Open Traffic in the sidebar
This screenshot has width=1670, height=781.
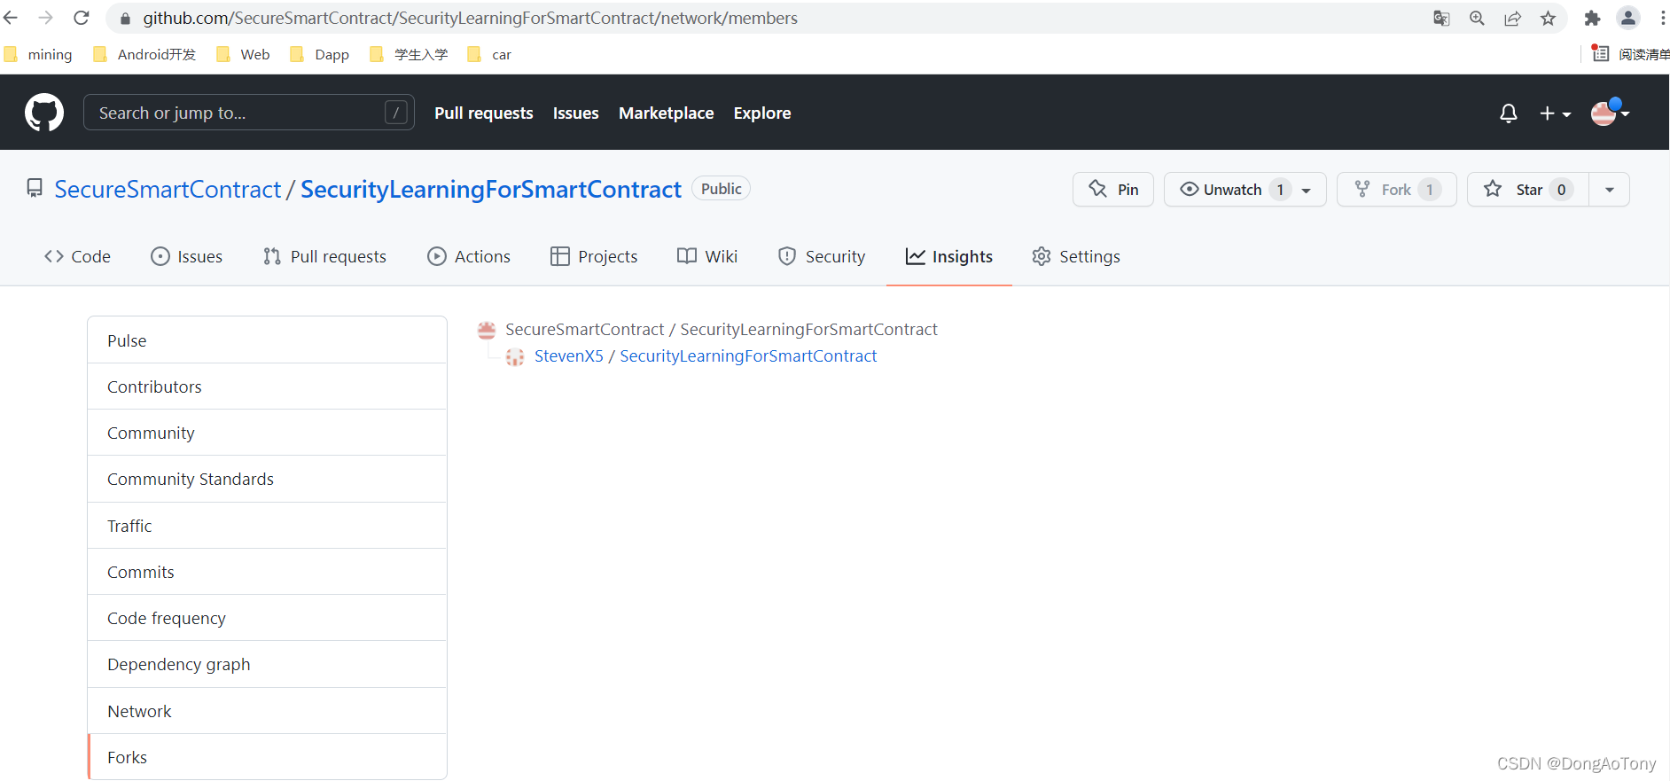tap(267, 526)
